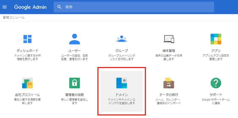Open the アプリ colorful grid icon

216,39
